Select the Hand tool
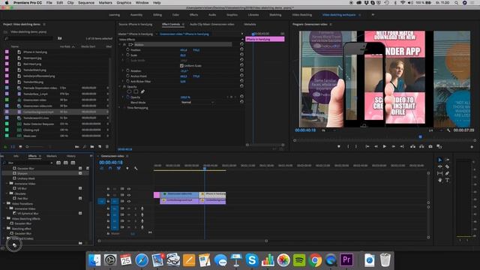The image size is (480, 270). [440, 180]
